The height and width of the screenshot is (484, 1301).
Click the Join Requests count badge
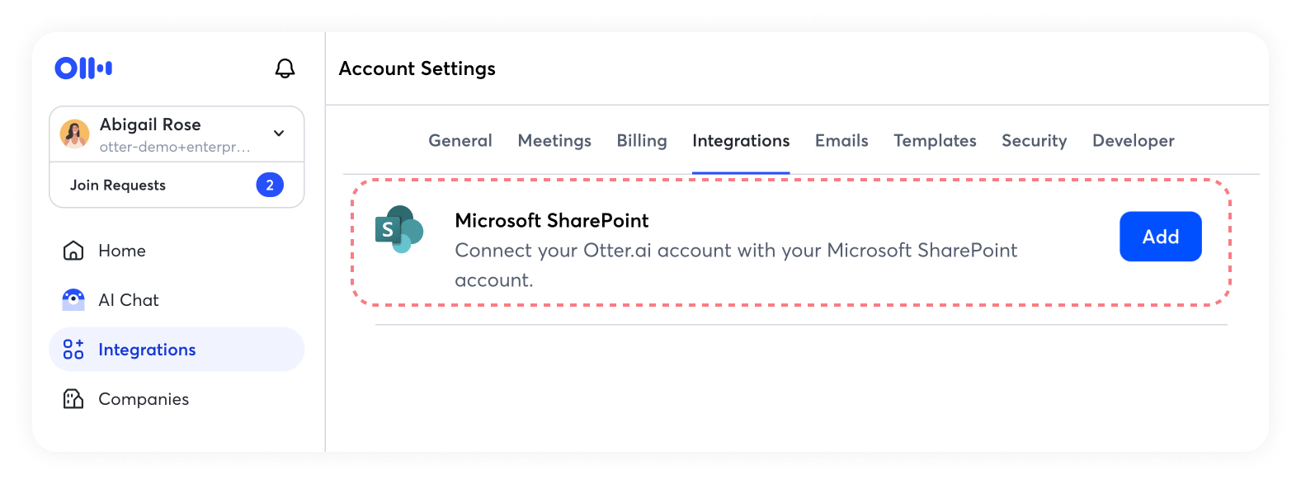tap(270, 185)
